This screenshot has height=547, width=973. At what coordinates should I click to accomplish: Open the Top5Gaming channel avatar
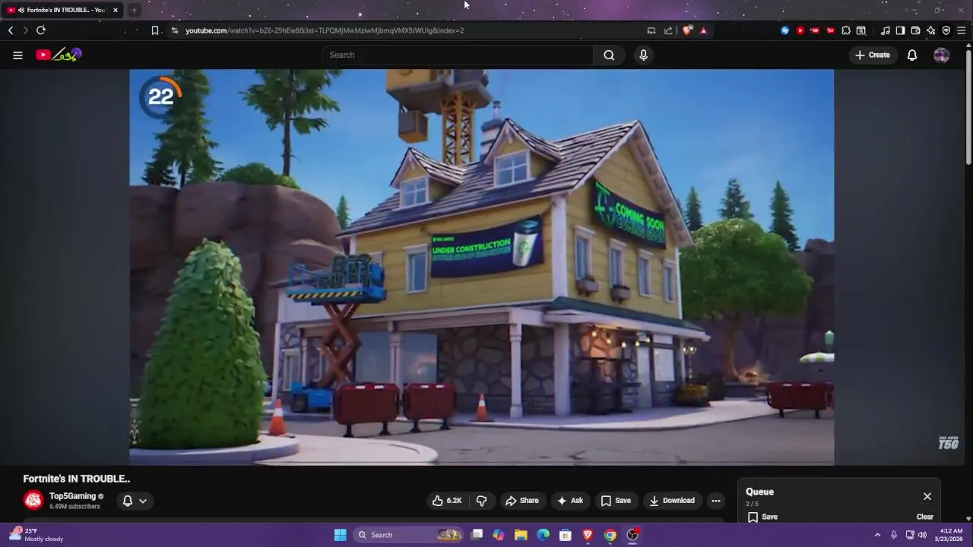click(33, 501)
